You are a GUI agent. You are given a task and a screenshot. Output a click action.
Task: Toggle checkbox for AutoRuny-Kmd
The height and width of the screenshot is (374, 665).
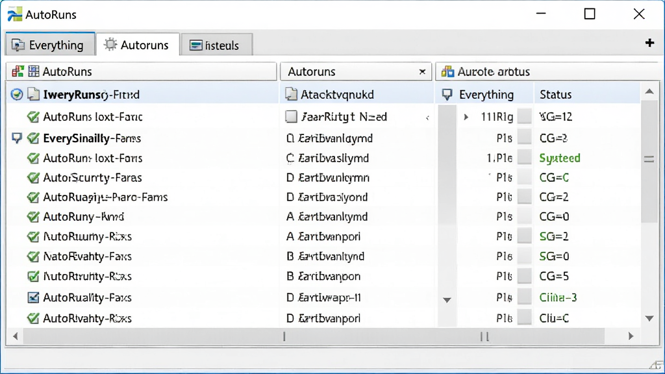coord(33,216)
